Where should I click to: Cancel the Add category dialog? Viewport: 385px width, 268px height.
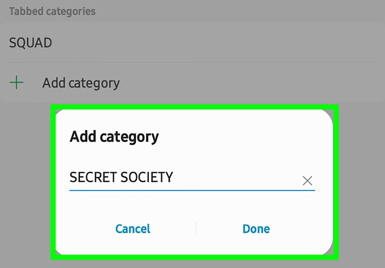pos(133,229)
